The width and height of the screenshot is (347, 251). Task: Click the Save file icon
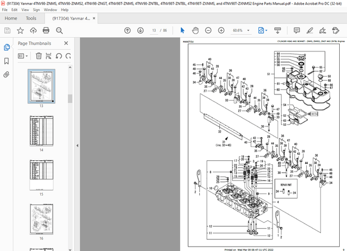(7, 31)
